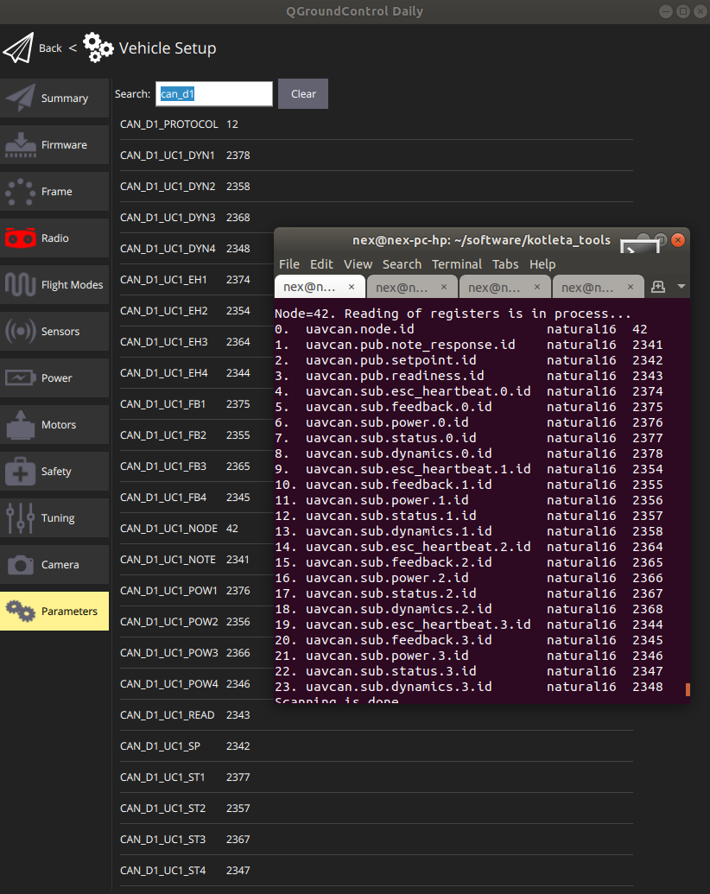The height and width of the screenshot is (894, 710).
Task: Select the CAN_D1_UC1_POW3 parameter row
Action: coord(196,653)
